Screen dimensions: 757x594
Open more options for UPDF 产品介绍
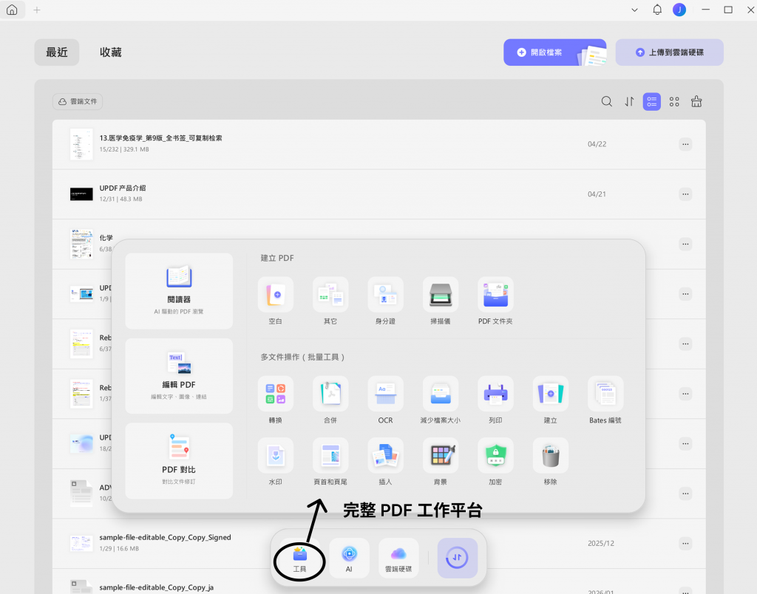pyautogui.click(x=685, y=194)
